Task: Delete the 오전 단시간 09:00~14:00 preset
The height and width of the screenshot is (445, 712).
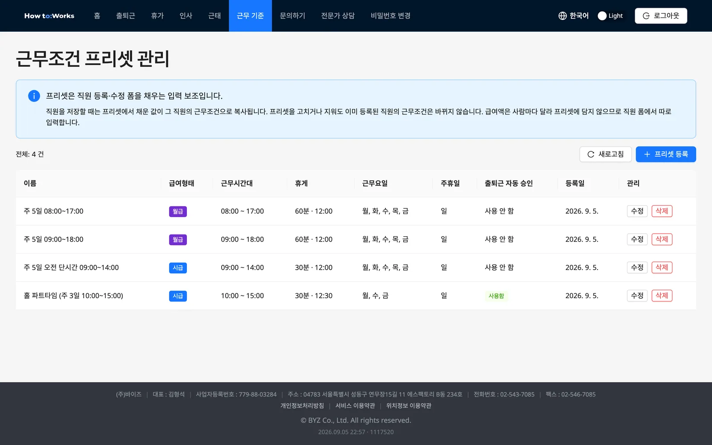Action: coord(662,267)
